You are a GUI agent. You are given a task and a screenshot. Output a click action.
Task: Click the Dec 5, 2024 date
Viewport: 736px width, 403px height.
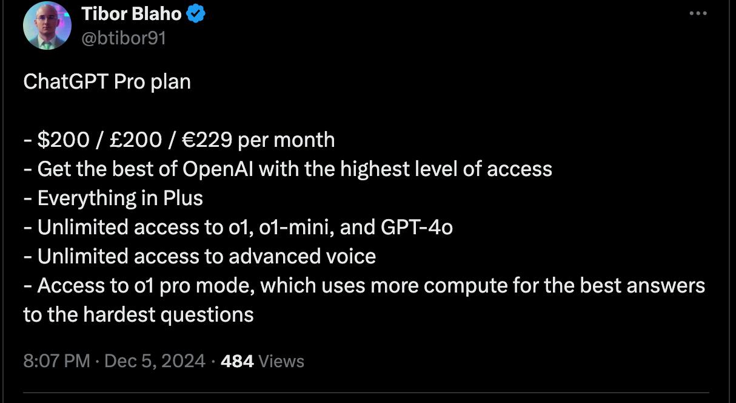(155, 361)
